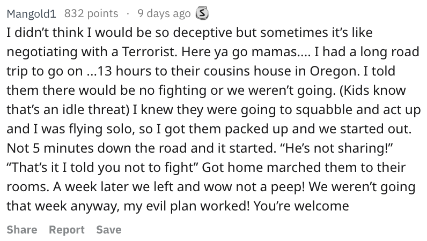This screenshot has width=427, height=241.
Task: Save this comment
Action: [109, 230]
